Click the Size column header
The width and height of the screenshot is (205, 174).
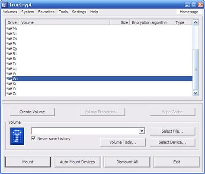(x=120, y=22)
